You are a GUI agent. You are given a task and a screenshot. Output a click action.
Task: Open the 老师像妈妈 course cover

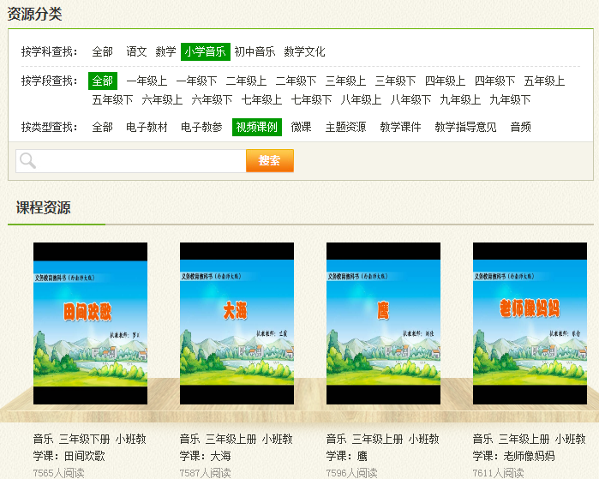tap(530, 323)
